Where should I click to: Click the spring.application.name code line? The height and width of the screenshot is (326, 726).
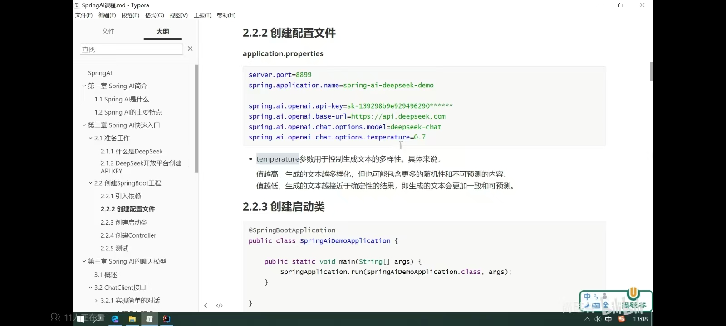pyautogui.click(x=341, y=85)
